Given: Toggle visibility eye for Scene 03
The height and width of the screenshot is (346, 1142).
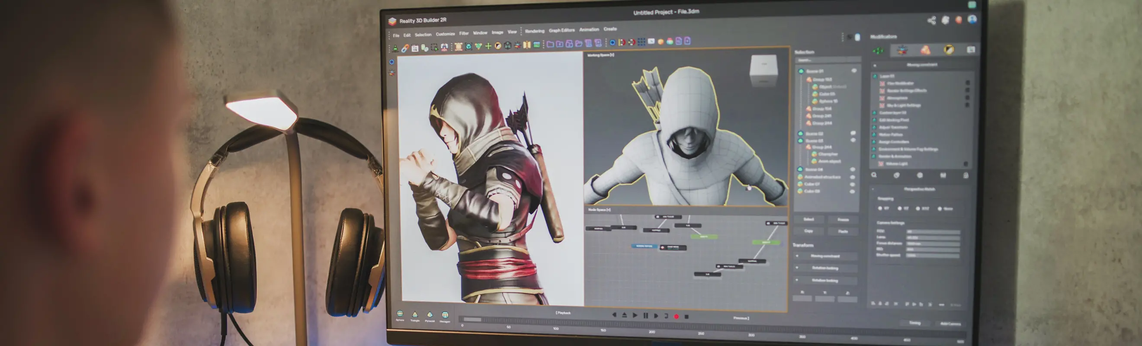Looking at the screenshot, I should tap(853, 141).
